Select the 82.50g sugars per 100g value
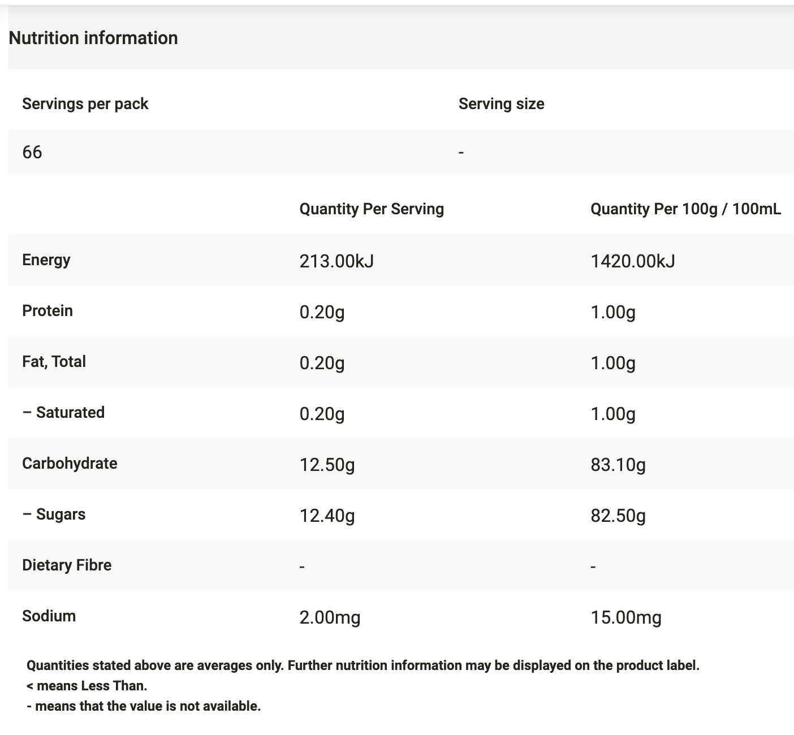The height and width of the screenshot is (735, 794). point(618,516)
